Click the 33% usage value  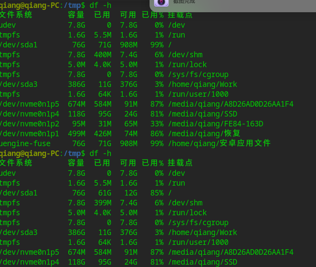pyautogui.click(x=157, y=124)
